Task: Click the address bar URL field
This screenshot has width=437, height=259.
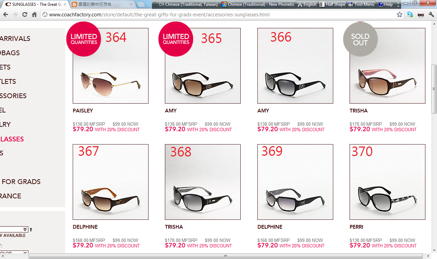Action: pyautogui.click(x=218, y=15)
